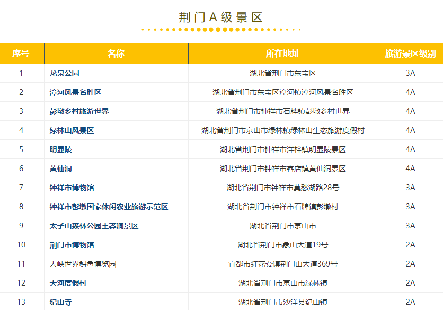Select address 宜都市红花套镇荆门山大道369号
The image size is (443, 310).
[283, 264]
